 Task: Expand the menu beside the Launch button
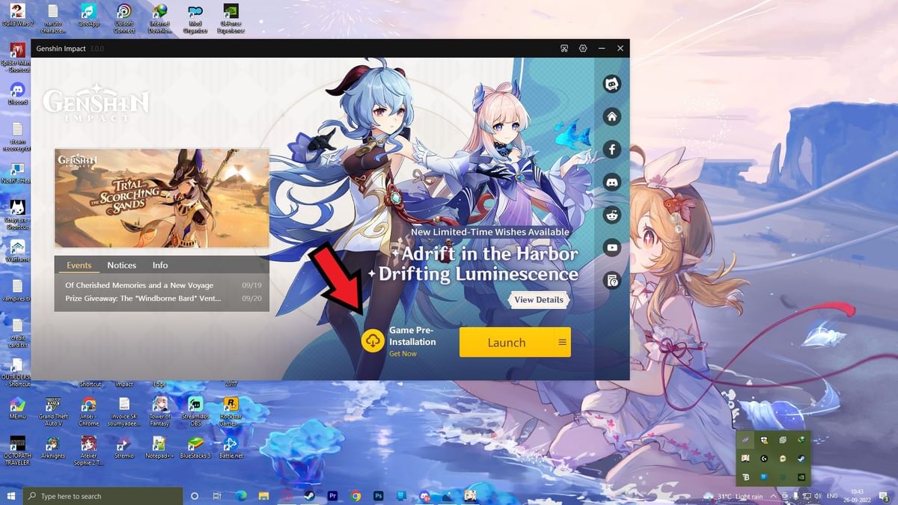(563, 342)
